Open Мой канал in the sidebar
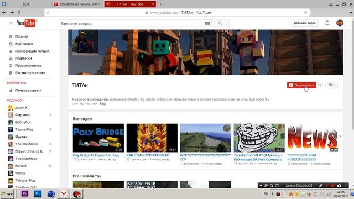 (x=24, y=44)
